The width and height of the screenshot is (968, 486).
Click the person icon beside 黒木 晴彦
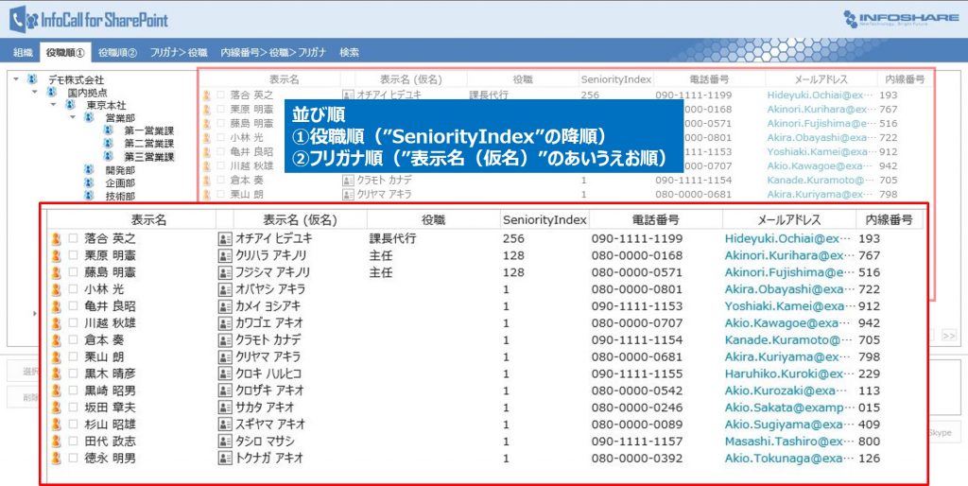click(x=56, y=373)
